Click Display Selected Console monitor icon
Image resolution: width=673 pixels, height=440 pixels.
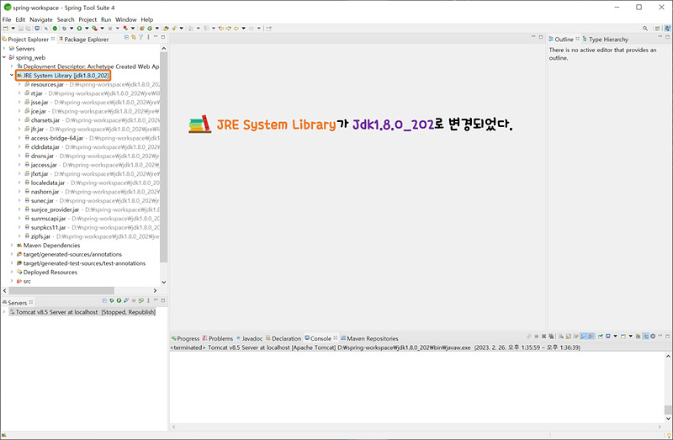click(x=607, y=337)
